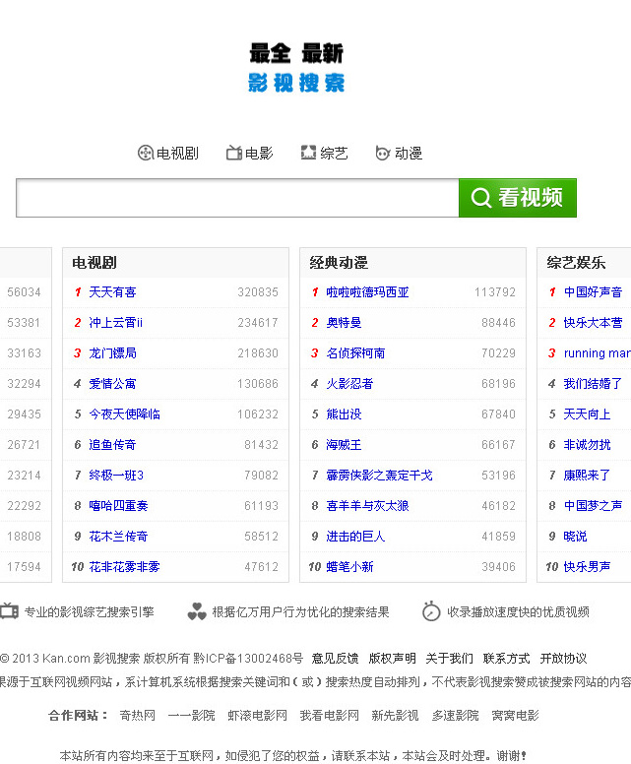This screenshot has height=764, width=631.
Task: Click the 联系方式 footer link
Action: pos(507,659)
